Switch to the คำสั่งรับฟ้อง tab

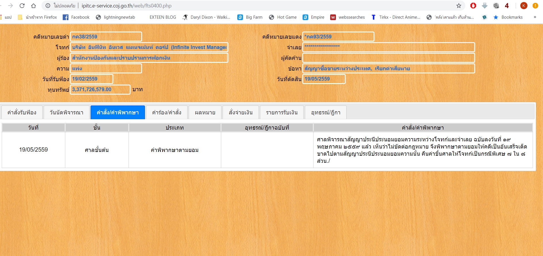tap(22, 112)
